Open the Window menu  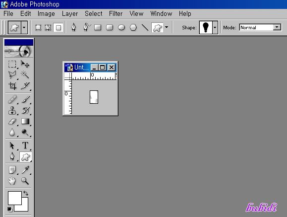pyautogui.click(x=161, y=13)
